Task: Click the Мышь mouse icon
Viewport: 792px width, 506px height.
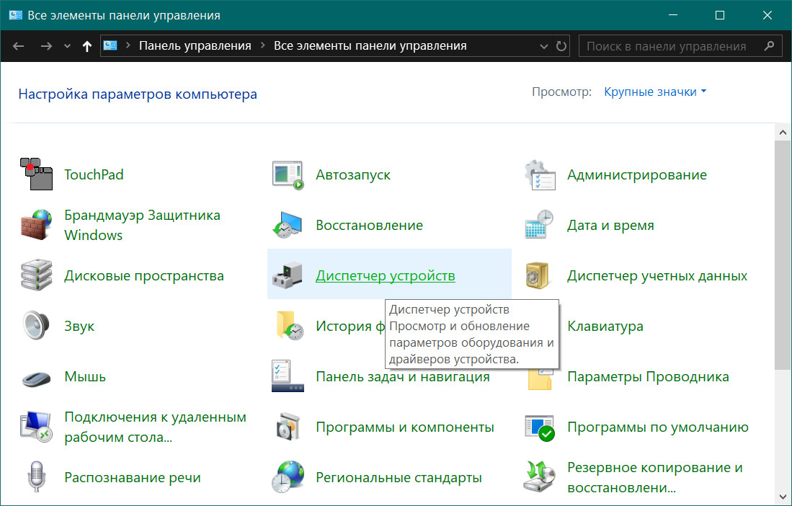Action: 37,377
